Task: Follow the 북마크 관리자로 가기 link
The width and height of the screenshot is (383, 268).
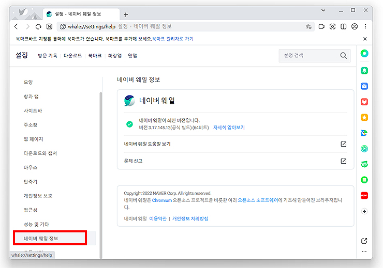Action: (x=173, y=39)
